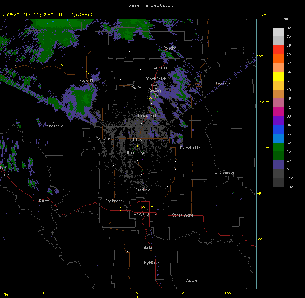Select the Lacombe city label
The image size is (305, 298).
(159, 68)
